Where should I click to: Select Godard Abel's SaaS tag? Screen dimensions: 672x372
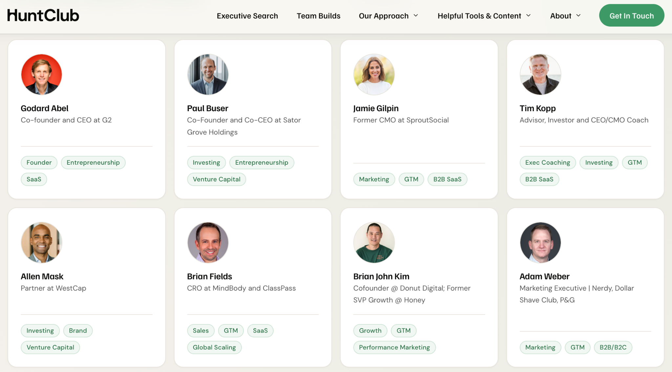[34, 179]
